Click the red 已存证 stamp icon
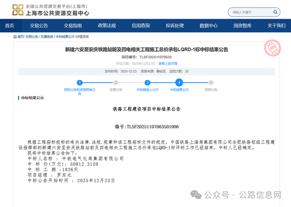Image resolution: width=291 pixels, height=207 pixels. click(x=271, y=47)
